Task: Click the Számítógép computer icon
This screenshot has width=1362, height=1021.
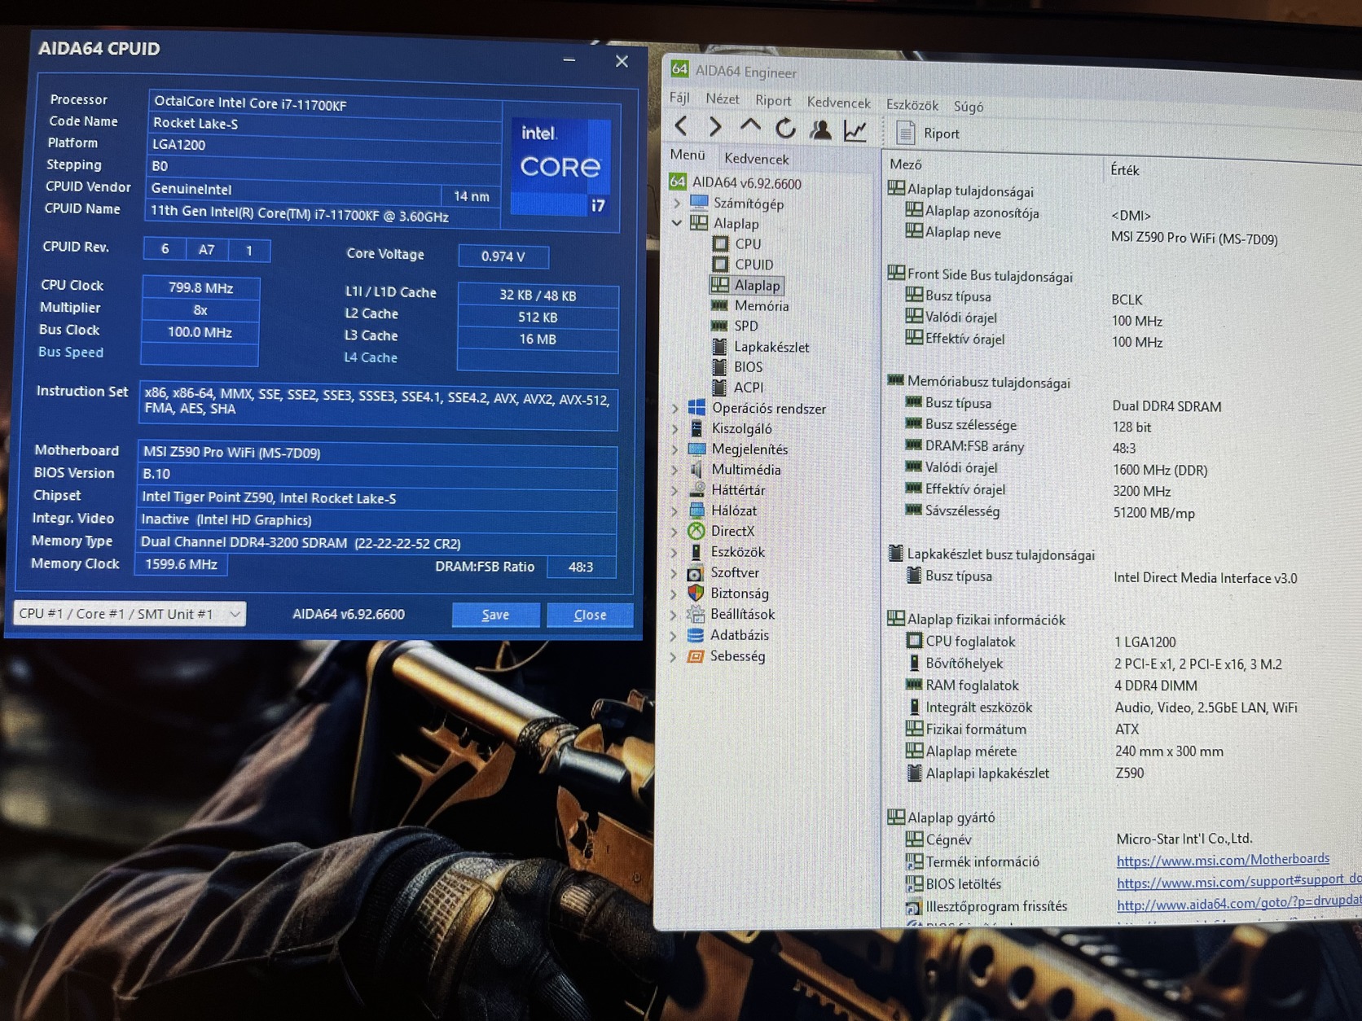Action: point(699,202)
